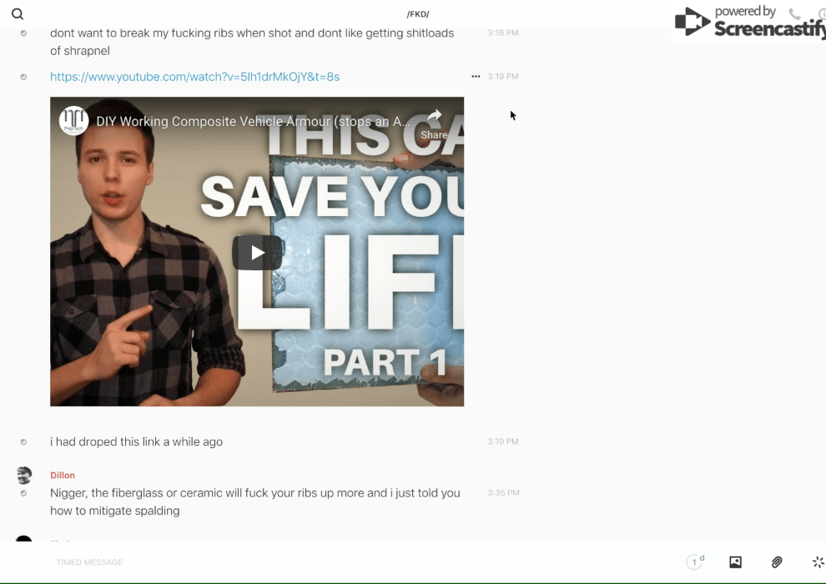Play the embedded YouTube video
Image resolution: width=826 pixels, height=584 pixels.
pos(257,252)
